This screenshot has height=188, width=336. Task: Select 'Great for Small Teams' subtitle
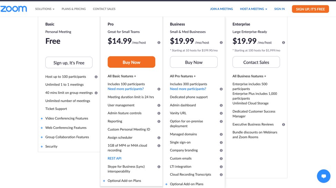[x=123, y=32]
